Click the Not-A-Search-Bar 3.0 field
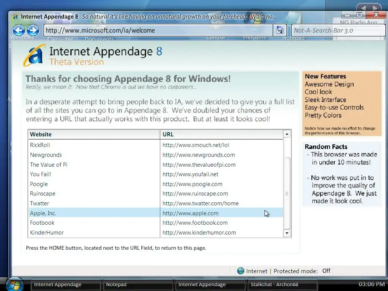This screenshot has height=291, width=388. [338, 30]
